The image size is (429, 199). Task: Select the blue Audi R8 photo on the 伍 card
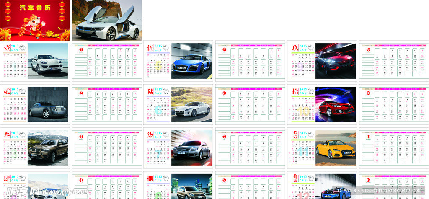[191, 61]
